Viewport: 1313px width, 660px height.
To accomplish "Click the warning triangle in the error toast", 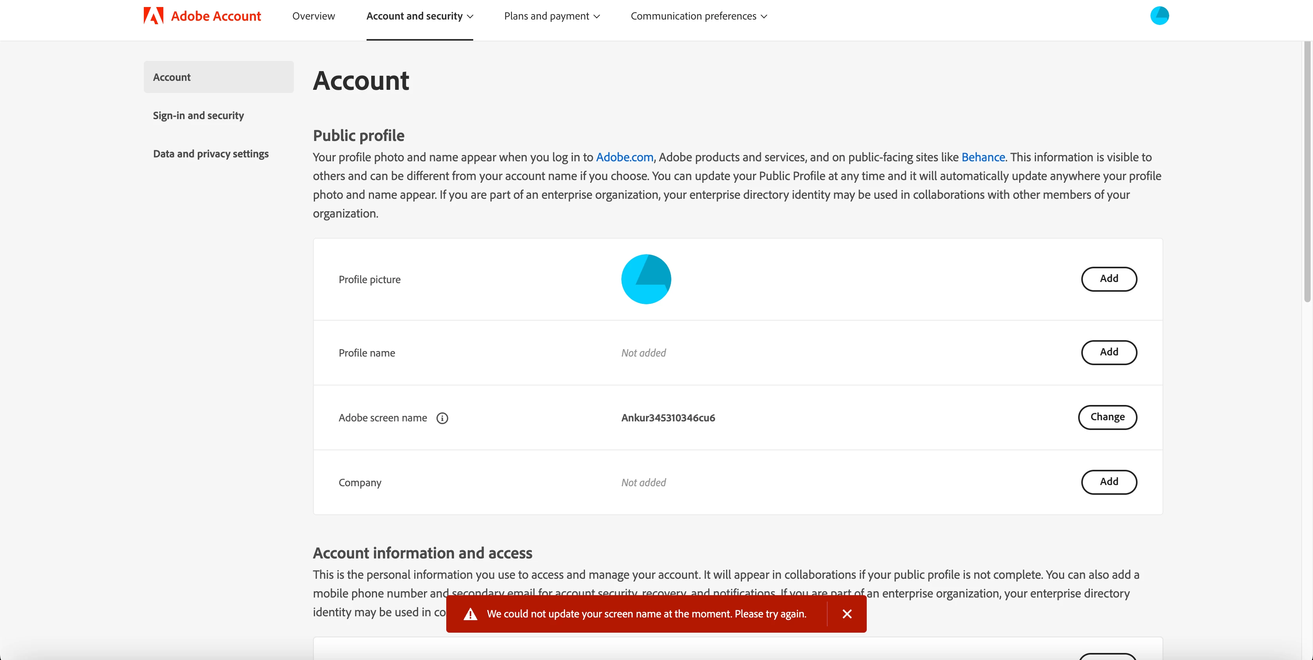I will coord(470,614).
